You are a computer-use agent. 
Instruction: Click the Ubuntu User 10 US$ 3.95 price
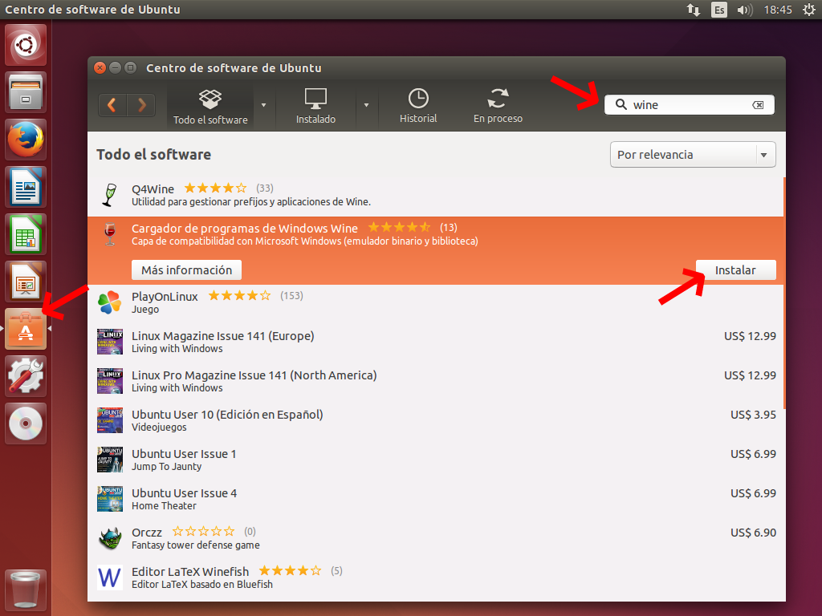[x=753, y=415]
